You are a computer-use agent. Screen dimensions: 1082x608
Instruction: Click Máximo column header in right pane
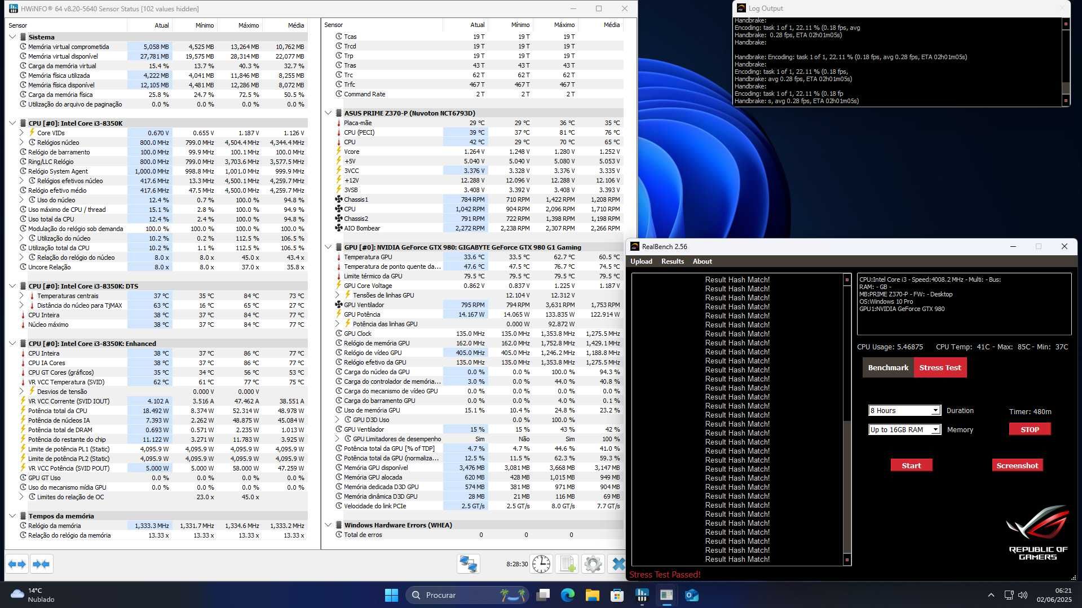point(555,25)
